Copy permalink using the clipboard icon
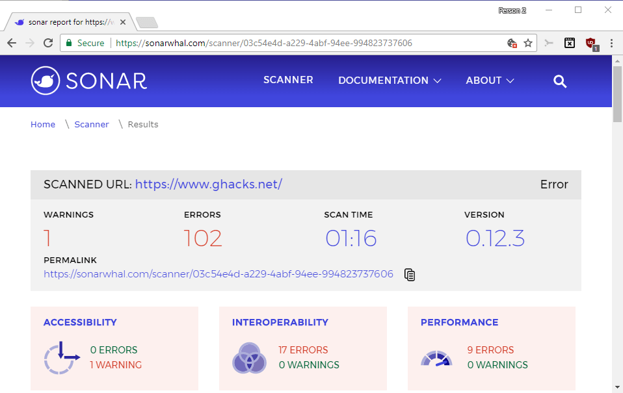Screen dimensions: 623x393 (410, 274)
